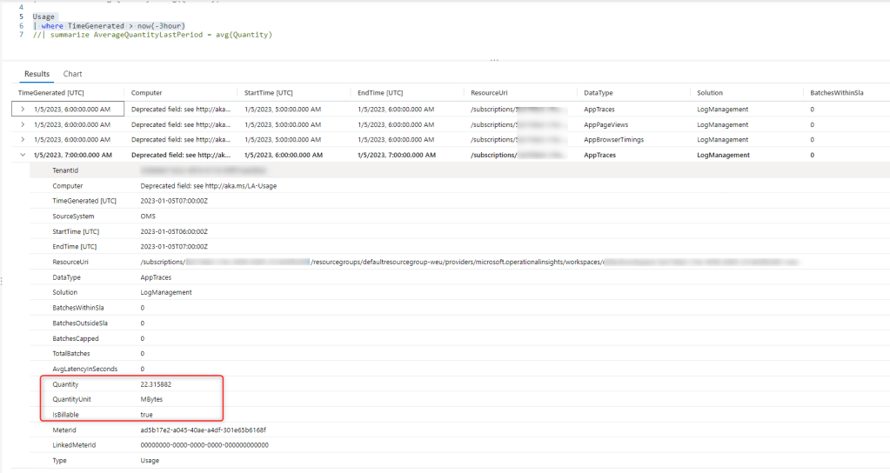Expand the AppBrowserTimings result row

pyautogui.click(x=23, y=139)
